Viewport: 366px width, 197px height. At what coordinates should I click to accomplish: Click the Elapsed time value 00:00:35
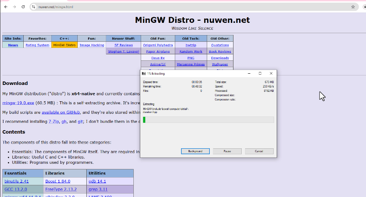point(197,82)
